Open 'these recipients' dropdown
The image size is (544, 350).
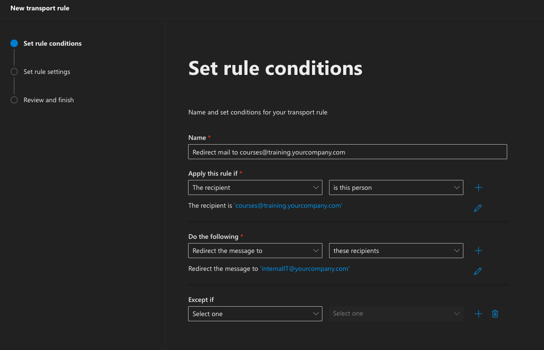[396, 251]
